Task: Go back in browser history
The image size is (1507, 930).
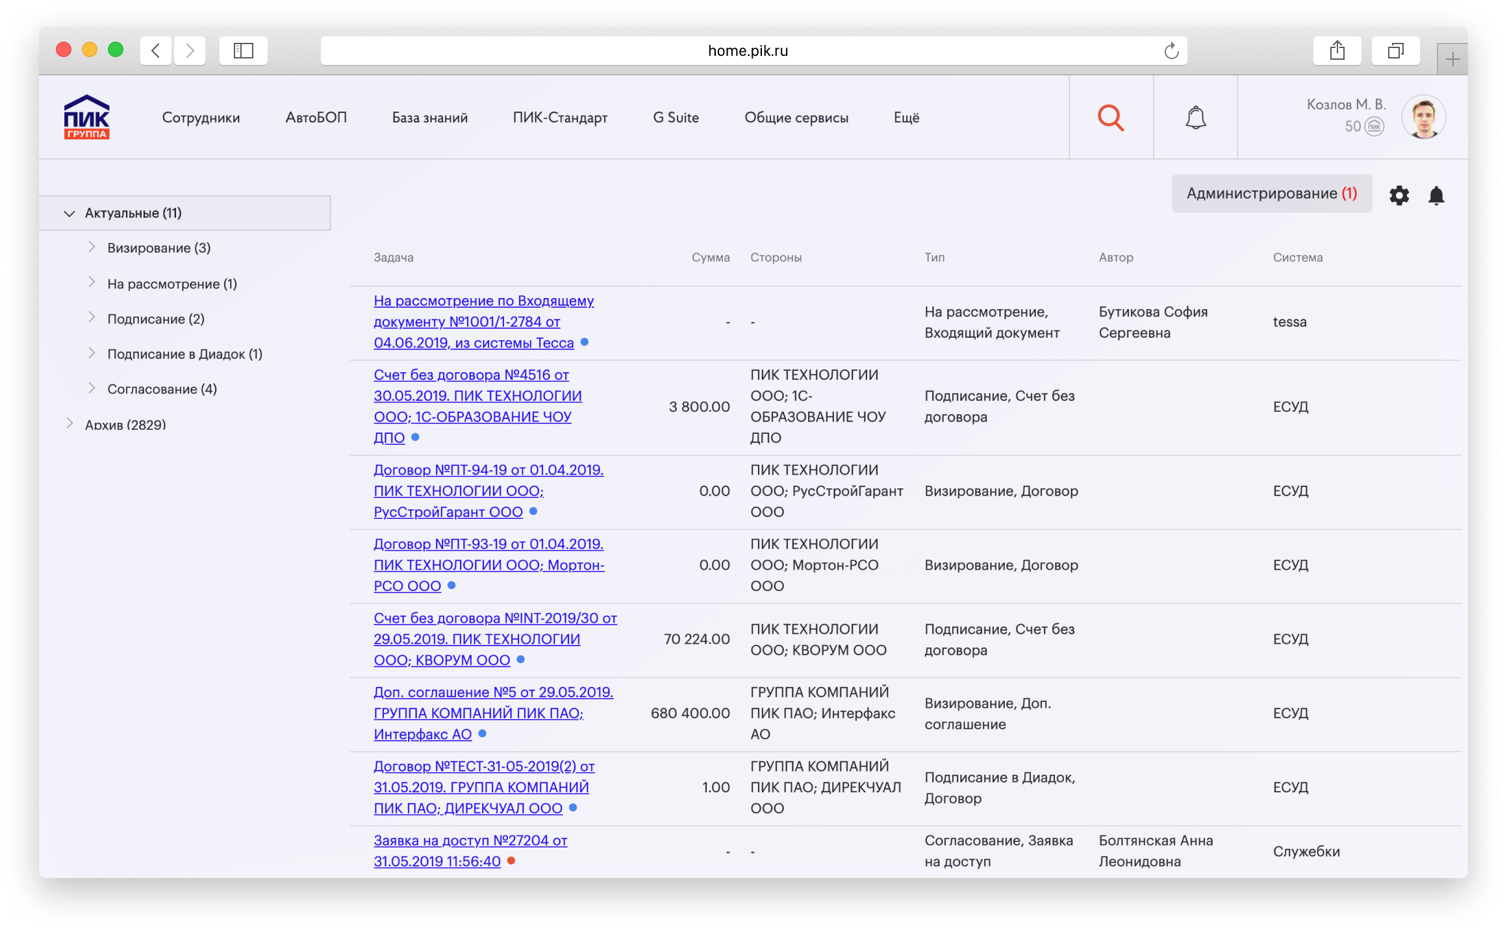Action: [x=156, y=51]
